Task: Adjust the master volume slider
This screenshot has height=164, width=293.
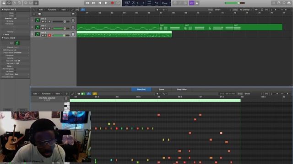Action: coord(235,3)
